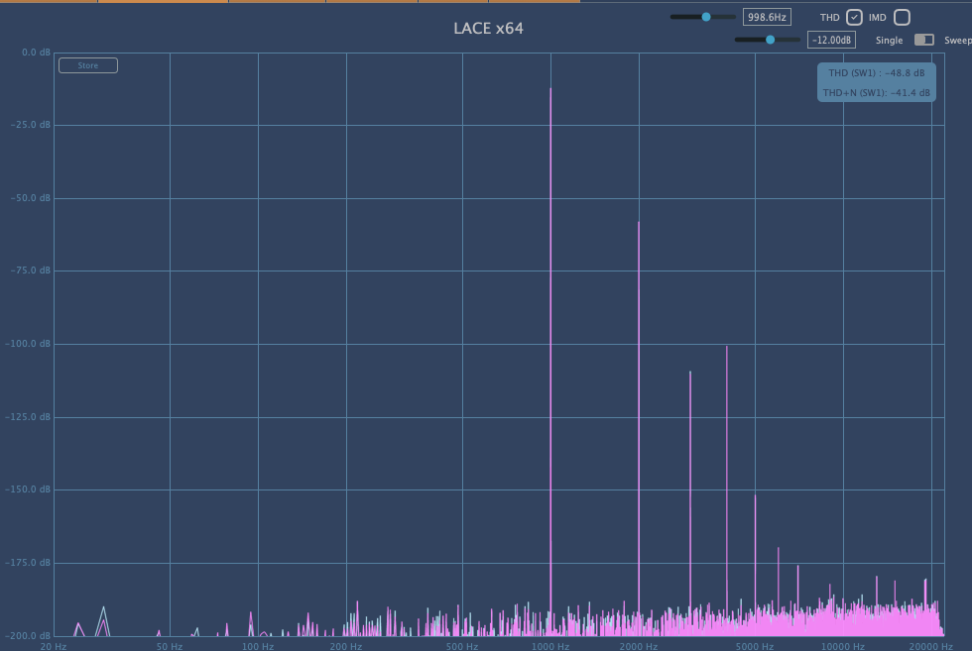Viewport: 972px width, 651px height.
Task: Click the THD (SW1) -48.8 dB readout
Action: pyautogui.click(x=877, y=73)
